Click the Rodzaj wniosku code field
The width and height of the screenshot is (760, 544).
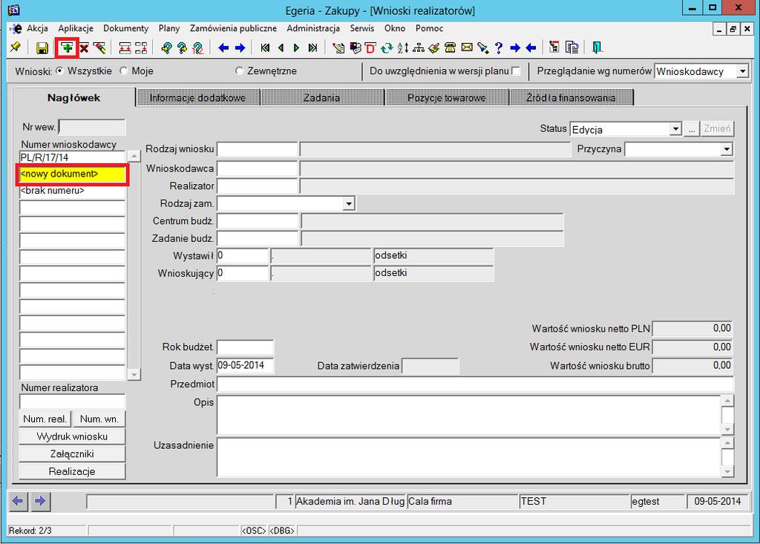tap(257, 149)
